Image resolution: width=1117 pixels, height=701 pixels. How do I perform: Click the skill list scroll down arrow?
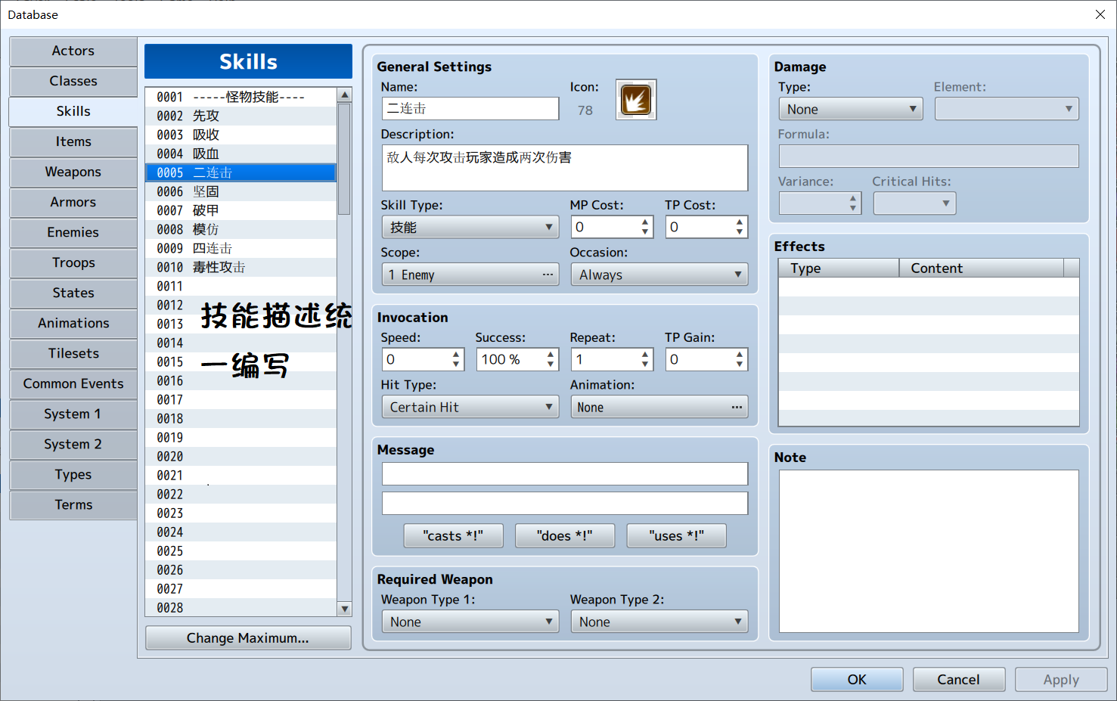coord(345,609)
